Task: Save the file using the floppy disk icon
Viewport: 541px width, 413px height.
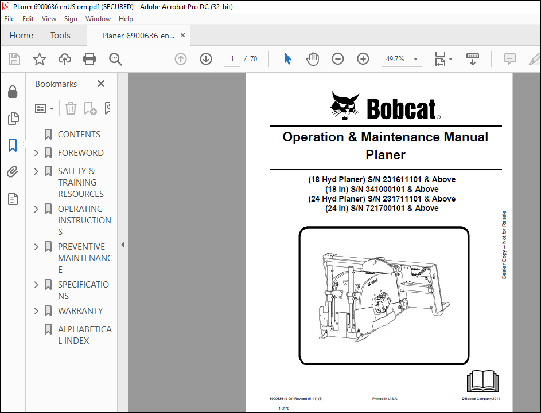Action: pyautogui.click(x=14, y=59)
